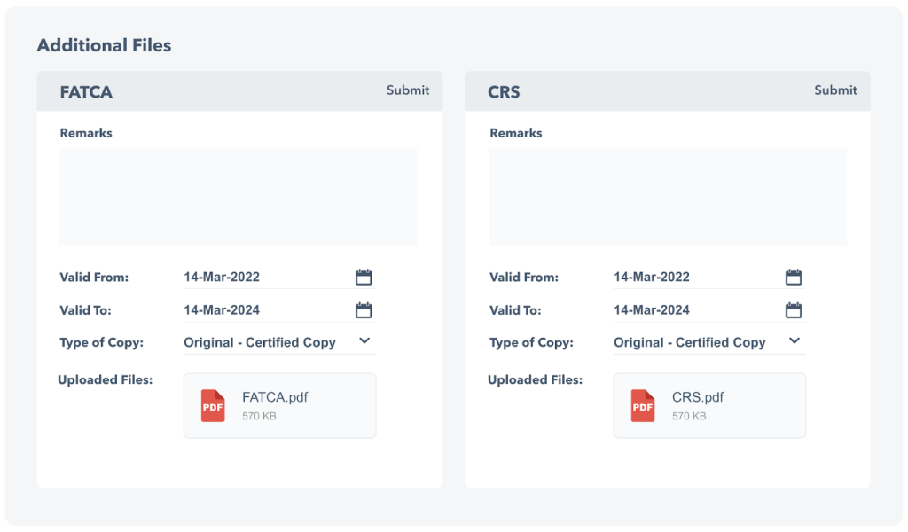Open the CRS Valid To calendar picker
The width and height of the screenshot is (908, 532).
794,310
